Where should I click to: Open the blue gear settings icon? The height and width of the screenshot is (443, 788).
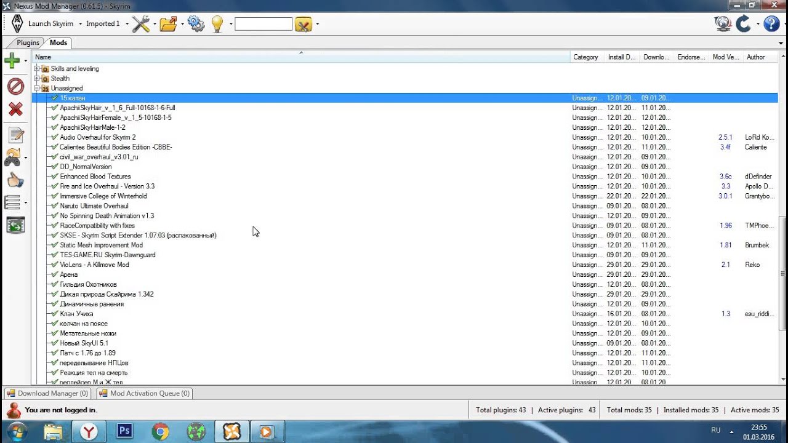196,24
